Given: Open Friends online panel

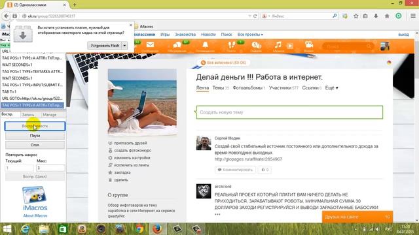Looking at the screenshot, I should pos(357,217).
